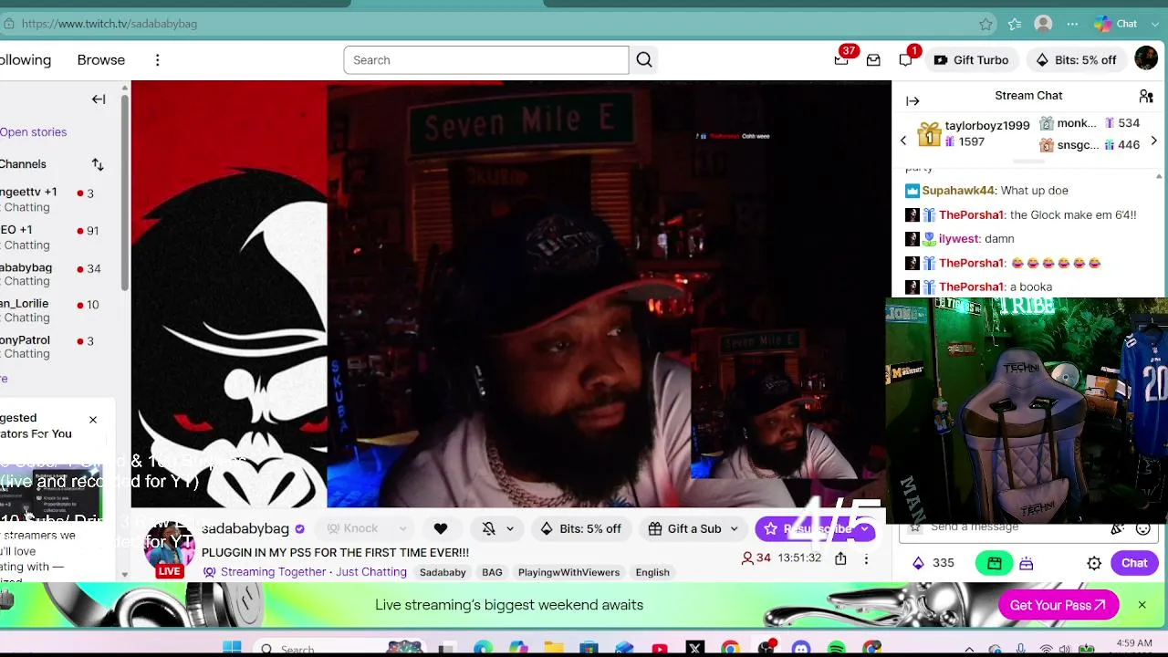Open YouTube from the taskbar

coord(660,649)
